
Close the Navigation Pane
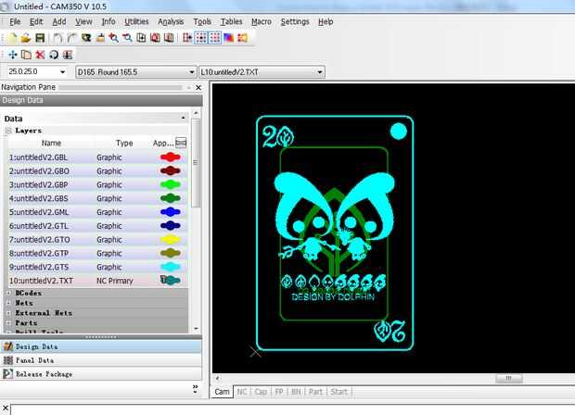click(198, 88)
